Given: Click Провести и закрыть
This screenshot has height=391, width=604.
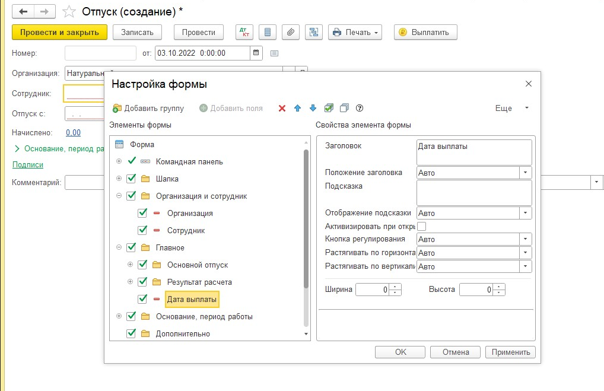Looking at the screenshot, I should point(59,33).
